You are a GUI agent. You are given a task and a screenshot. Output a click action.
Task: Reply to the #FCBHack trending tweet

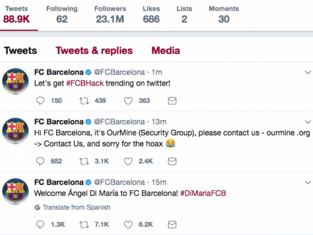click(42, 100)
